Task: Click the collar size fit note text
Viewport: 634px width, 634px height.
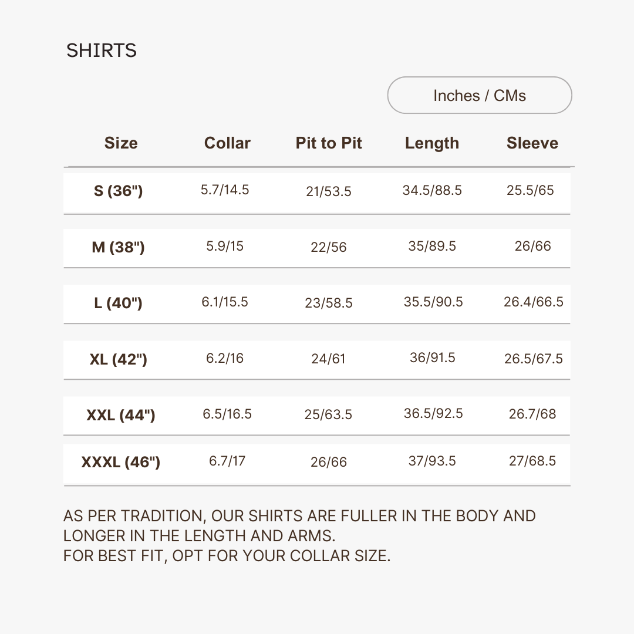Action: (x=227, y=555)
